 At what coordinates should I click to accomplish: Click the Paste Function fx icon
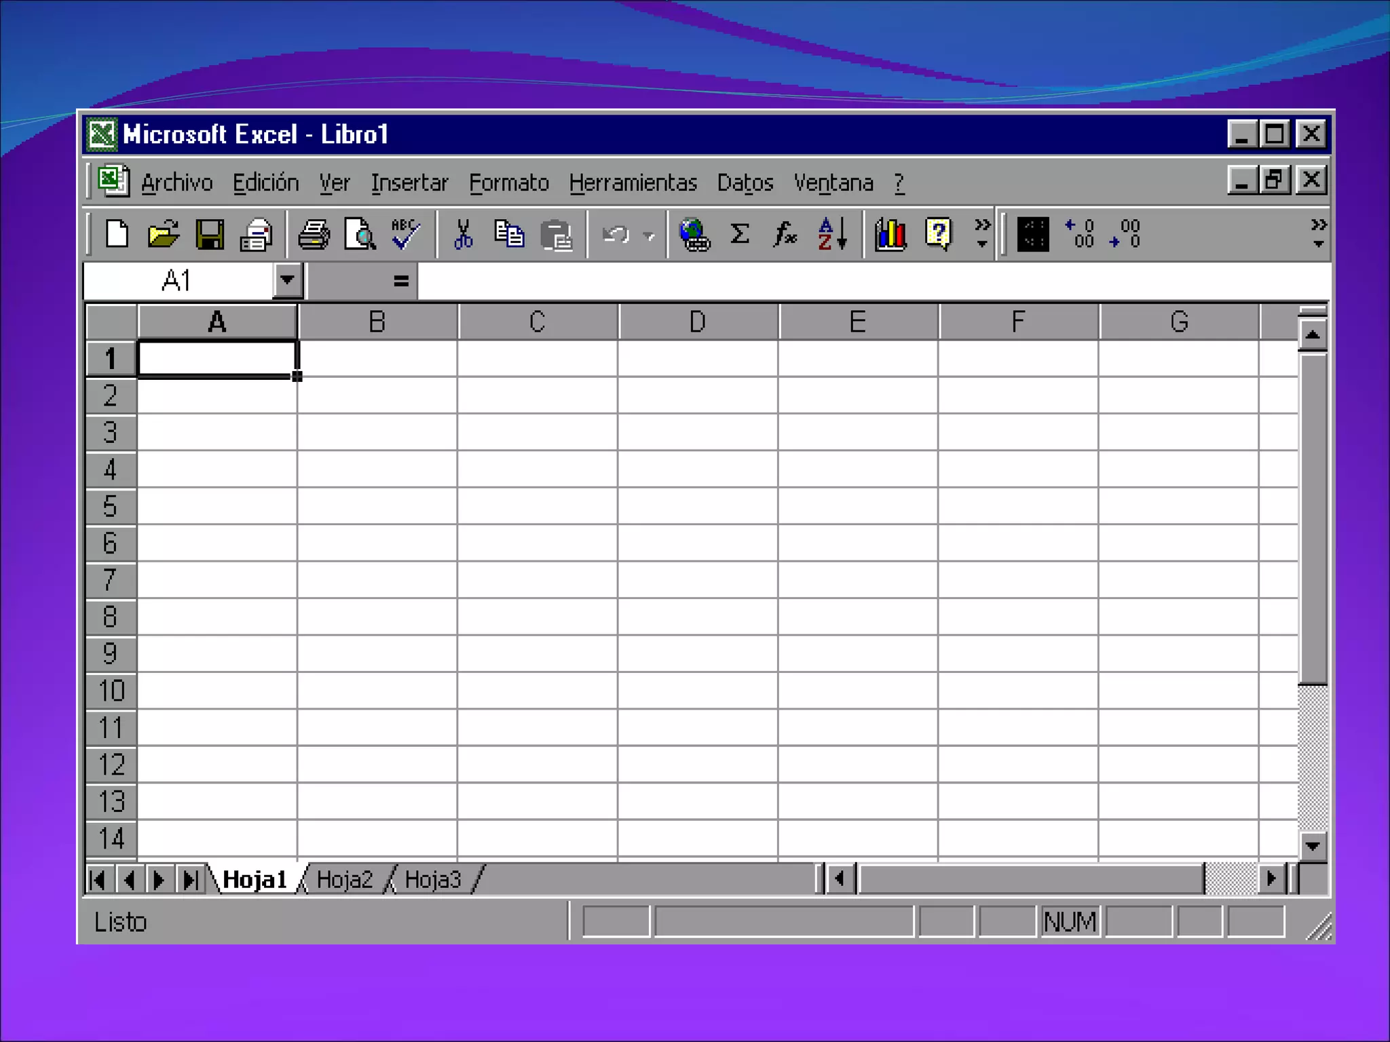coord(785,235)
